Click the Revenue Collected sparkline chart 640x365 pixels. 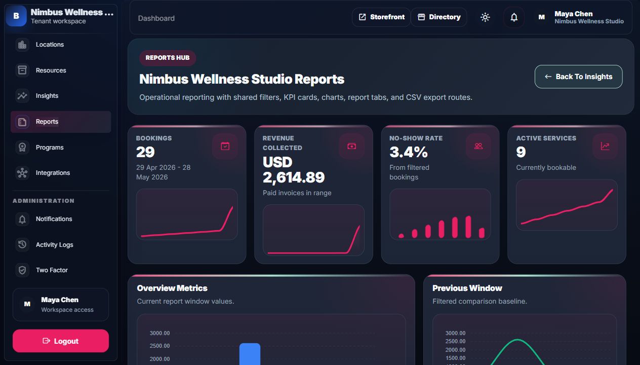[x=313, y=230]
